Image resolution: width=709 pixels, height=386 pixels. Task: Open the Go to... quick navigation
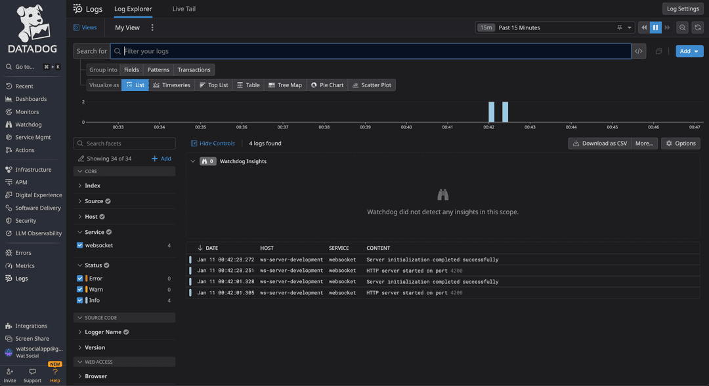pos(33,67)
